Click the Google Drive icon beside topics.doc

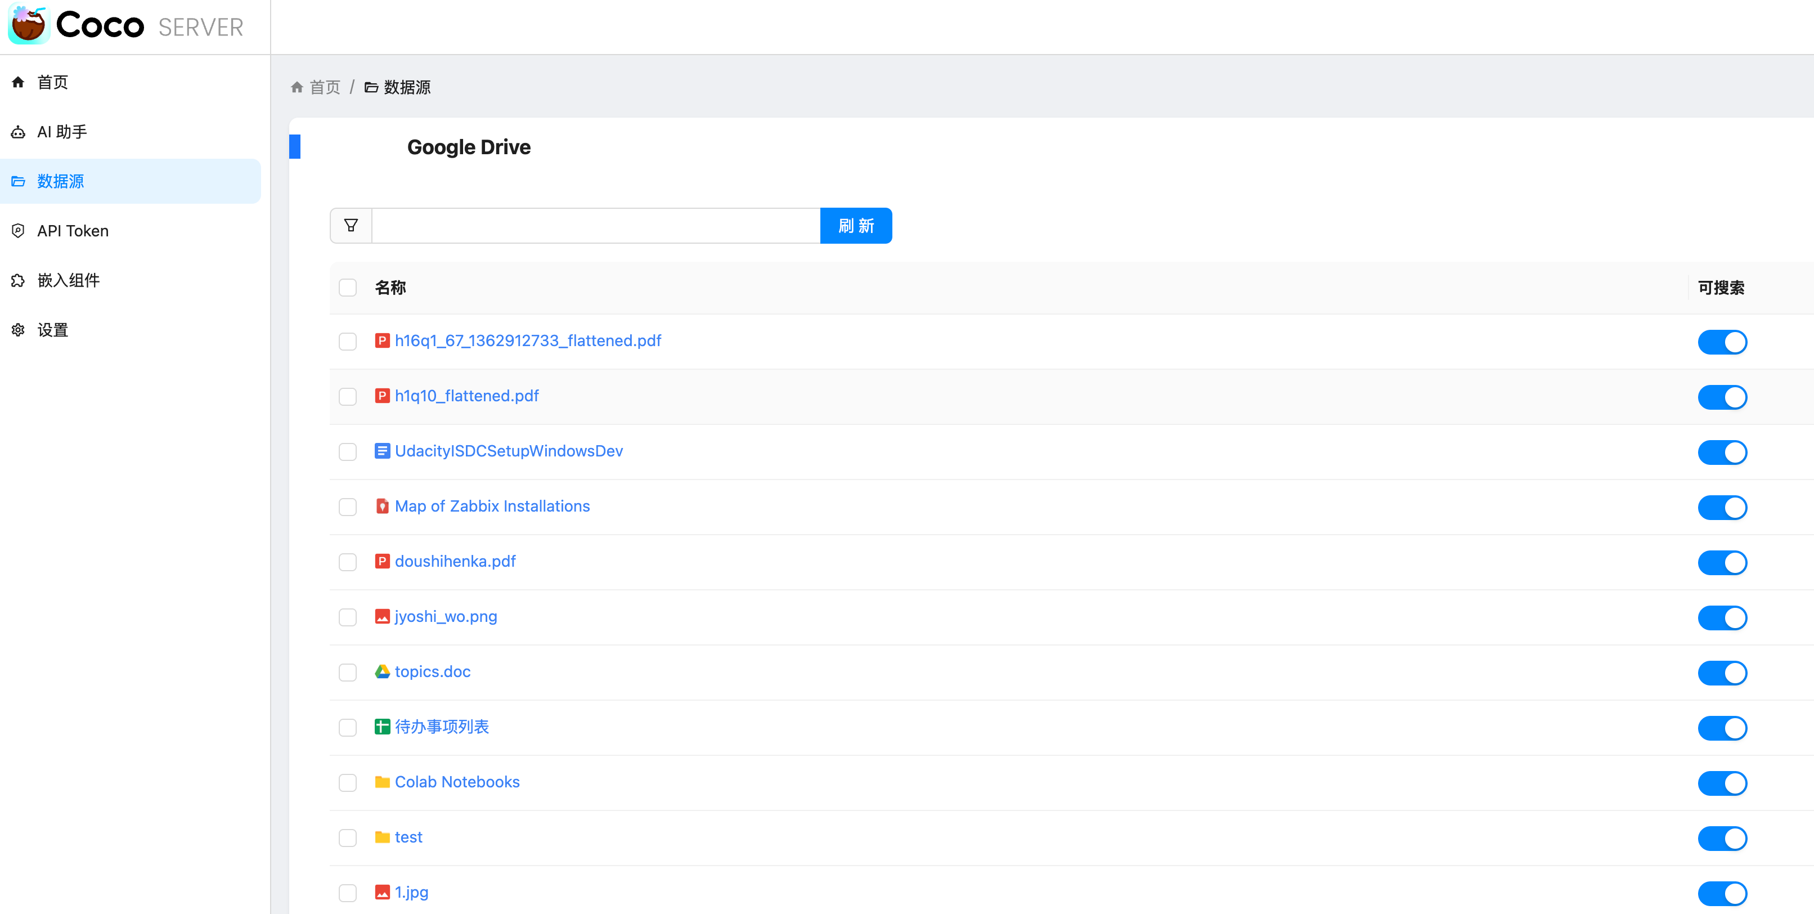click(x=383, y=672)
